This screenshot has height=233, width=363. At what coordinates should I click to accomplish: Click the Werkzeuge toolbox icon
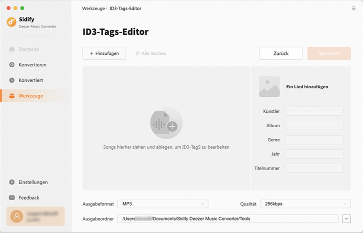click(12, 96)
